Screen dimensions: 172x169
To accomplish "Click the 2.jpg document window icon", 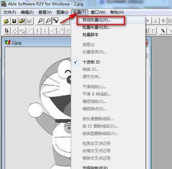I will click(8, 42).
